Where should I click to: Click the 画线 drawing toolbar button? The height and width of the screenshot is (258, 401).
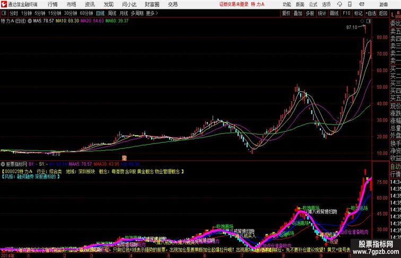tap(334, 13)
